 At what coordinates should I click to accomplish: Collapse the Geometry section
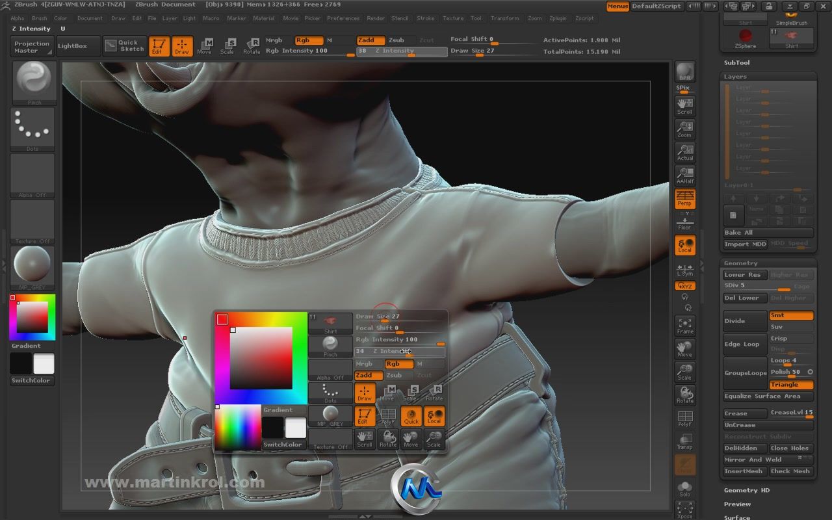(x=740, y=263)
